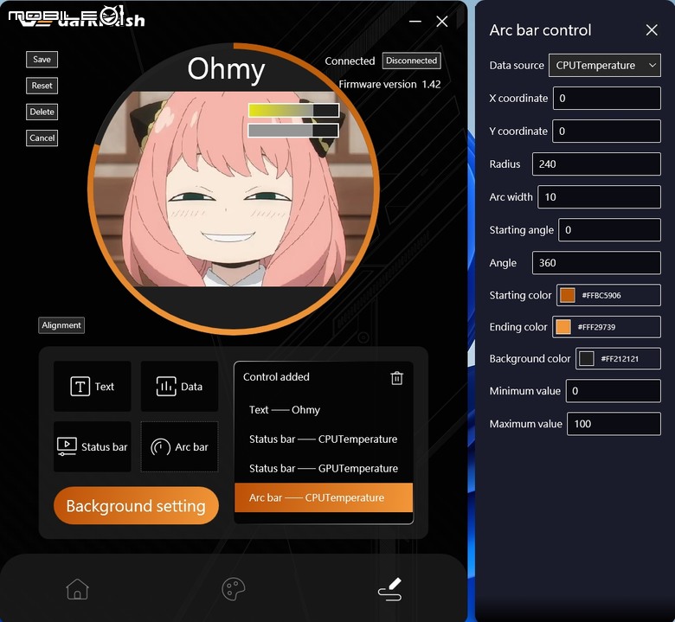
Task: Click the Y coordinate field
Action: (607, 131)
